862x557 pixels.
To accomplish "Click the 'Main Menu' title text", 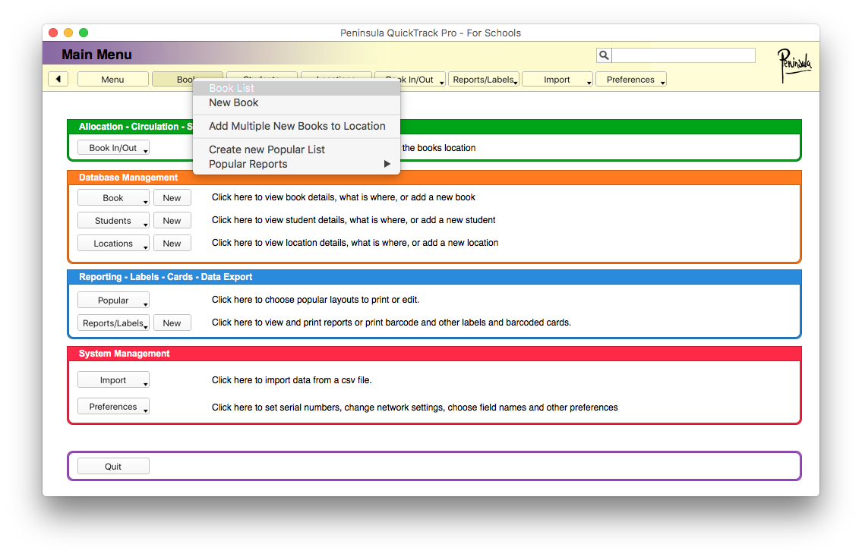I will [x=96, y=55].
